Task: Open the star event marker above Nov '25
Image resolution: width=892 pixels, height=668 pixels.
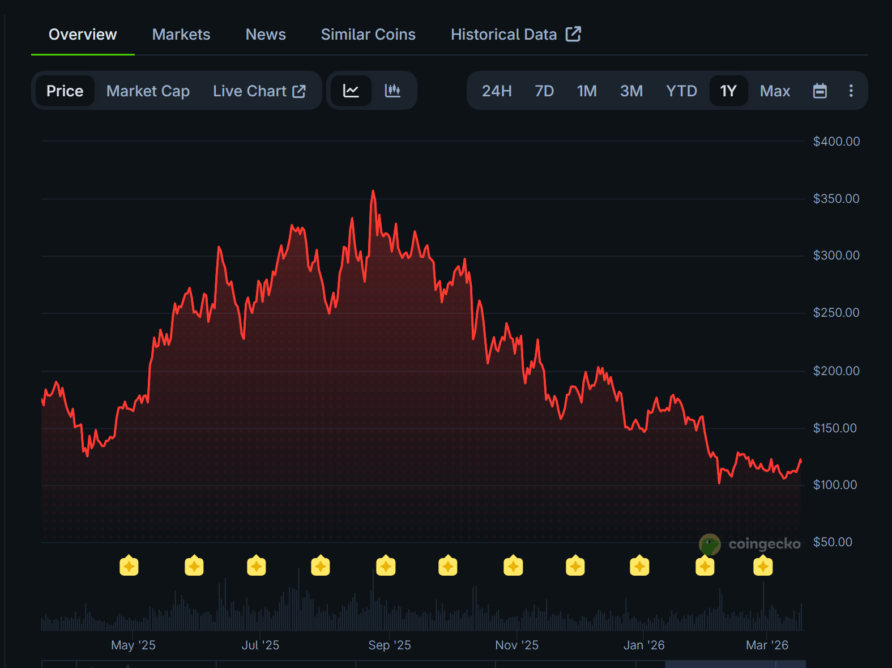Action: coord(514,565)
